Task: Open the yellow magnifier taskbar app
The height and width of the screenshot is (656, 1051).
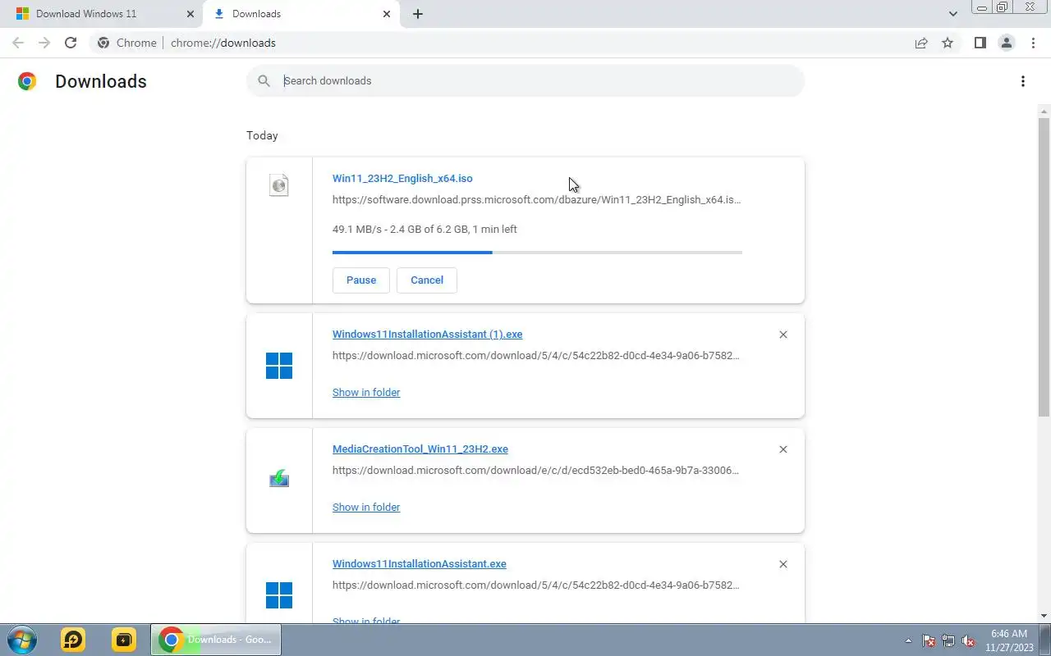Action: click(73, 640)
